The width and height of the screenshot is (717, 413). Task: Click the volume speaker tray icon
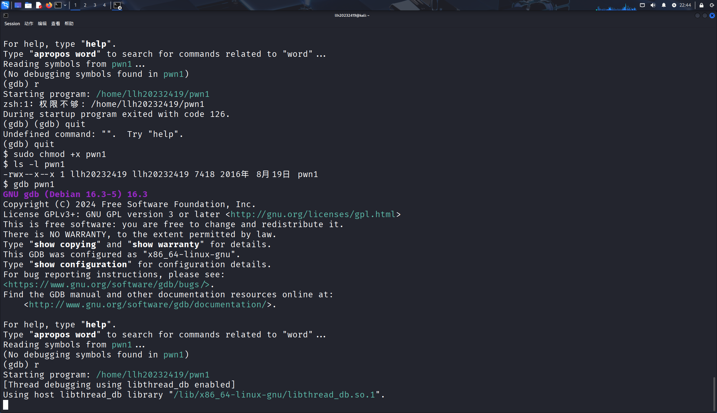(x=653, y=5)
